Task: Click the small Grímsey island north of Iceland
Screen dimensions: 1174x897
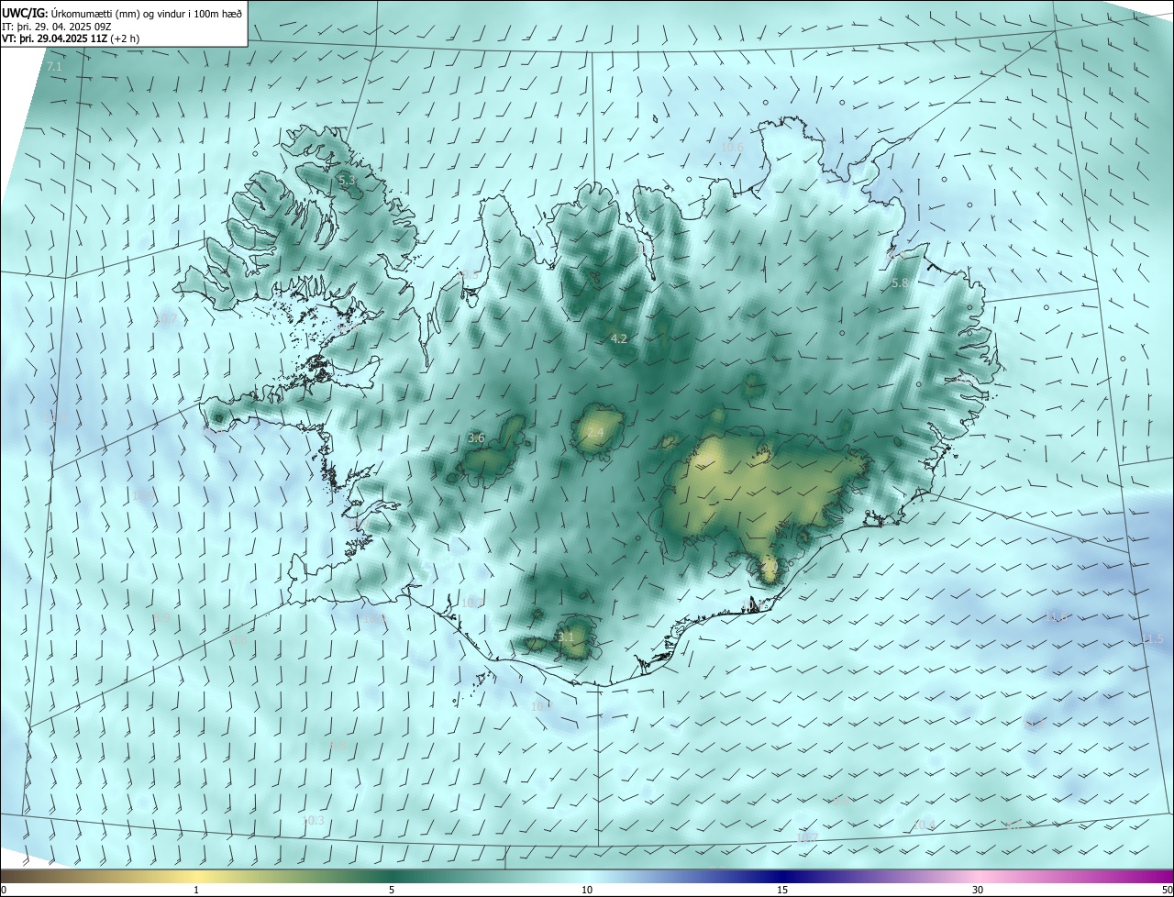Action: click(656, 119)
